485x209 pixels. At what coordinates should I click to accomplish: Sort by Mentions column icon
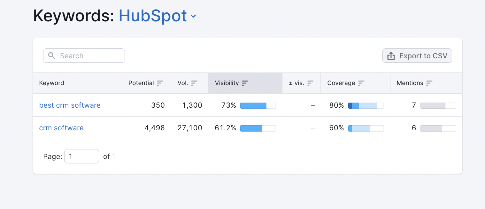(429, 83)
